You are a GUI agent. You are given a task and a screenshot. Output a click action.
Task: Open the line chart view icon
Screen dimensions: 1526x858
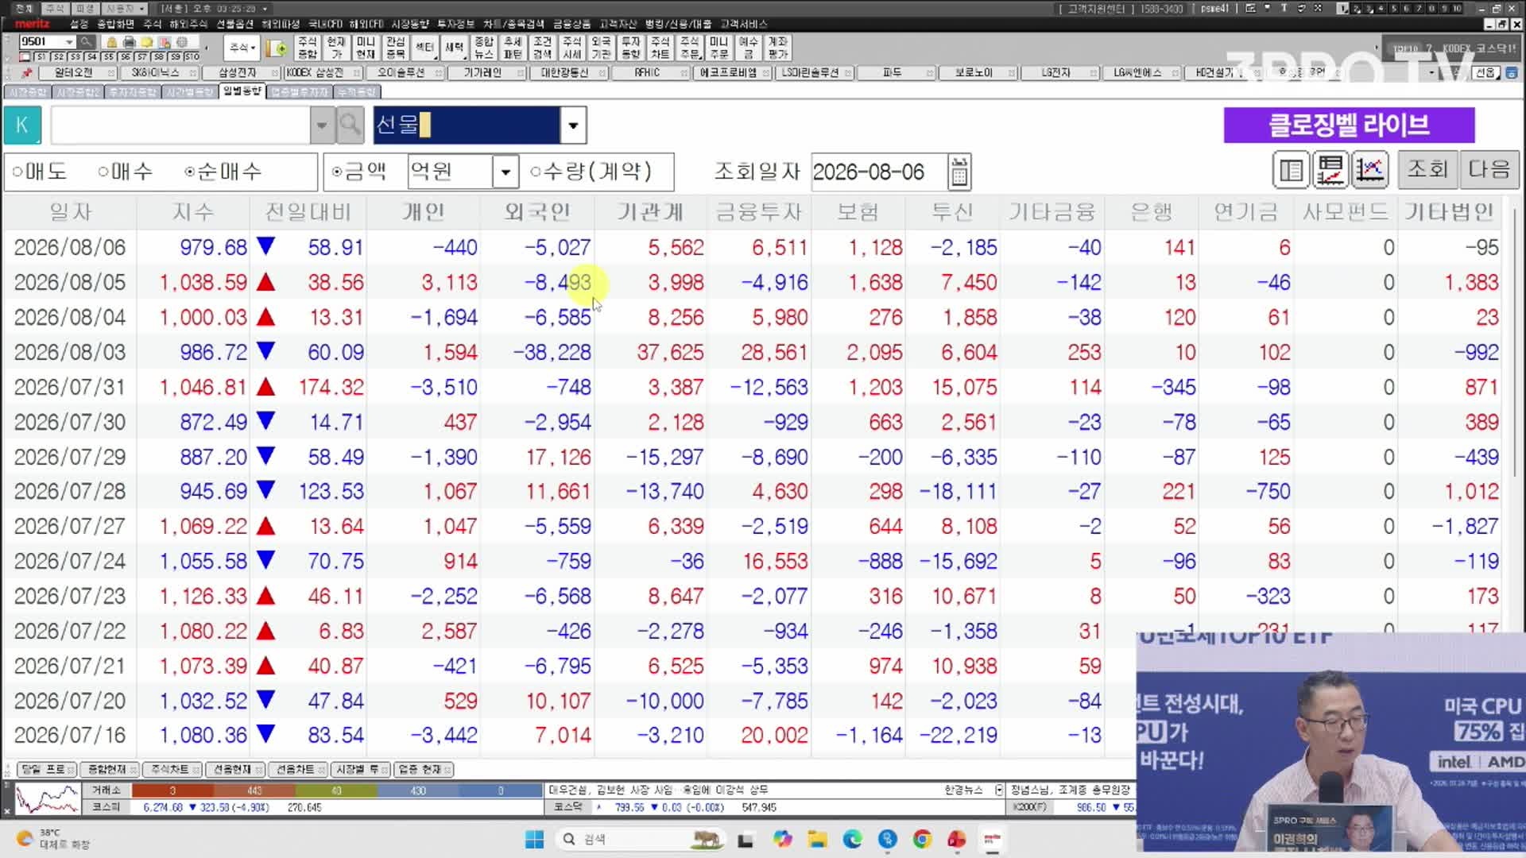pyautogui.click(x=1370, y=170)
